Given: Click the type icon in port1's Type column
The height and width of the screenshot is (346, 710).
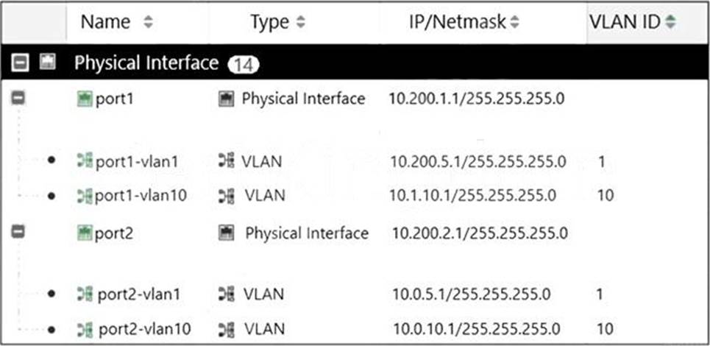Looking at the screenshot, I should pyautogui.click(x=227, y=99).
